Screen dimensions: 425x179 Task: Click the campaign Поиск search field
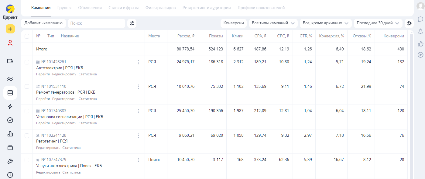pos(96,23)
